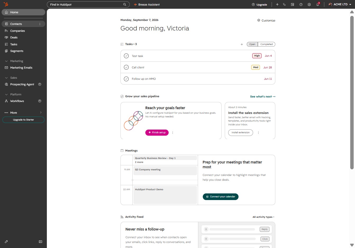355x248 pixels.
Task: Go to Home in sidebar
Action: click(x=23, y=12)
